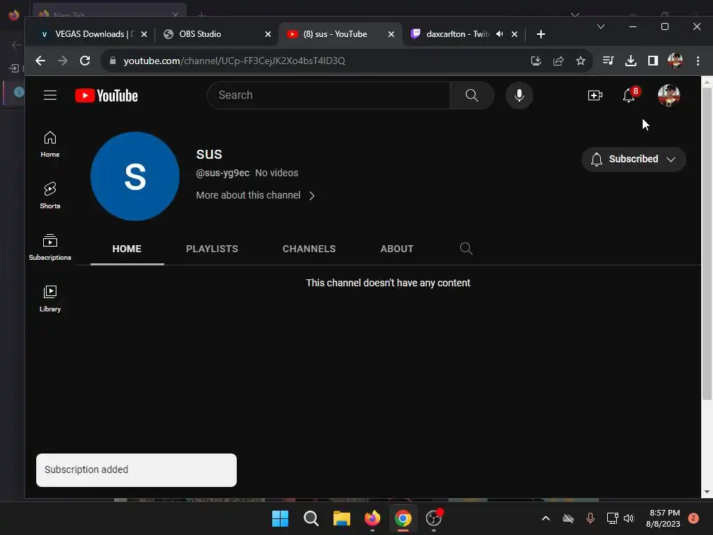713x535 pixels.
Task: Open OBS Studio from taskbar
Action: 434,518
